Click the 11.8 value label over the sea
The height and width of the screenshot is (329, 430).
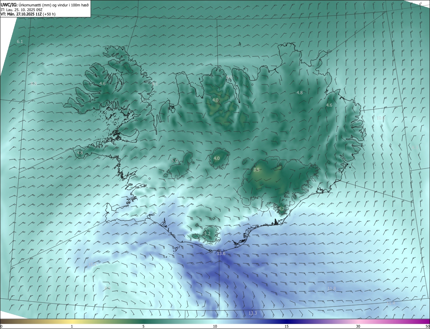pos(332,289)
